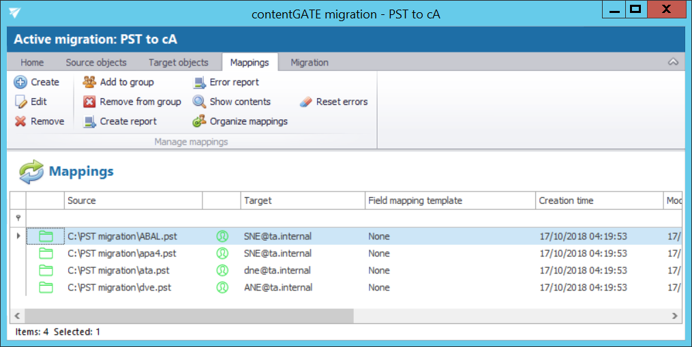Click the Organize mappings icon
This screenshot has height=347, width=692.
click(x=199, y=121)
